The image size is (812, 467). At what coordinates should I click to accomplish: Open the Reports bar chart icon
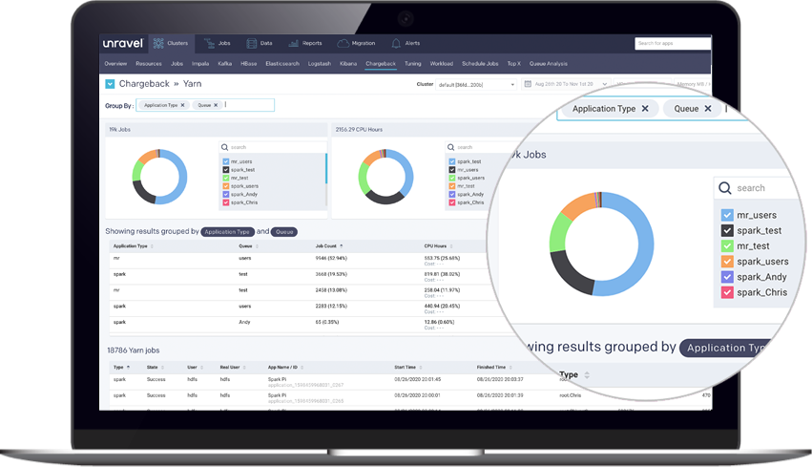(x=293, y=44)
